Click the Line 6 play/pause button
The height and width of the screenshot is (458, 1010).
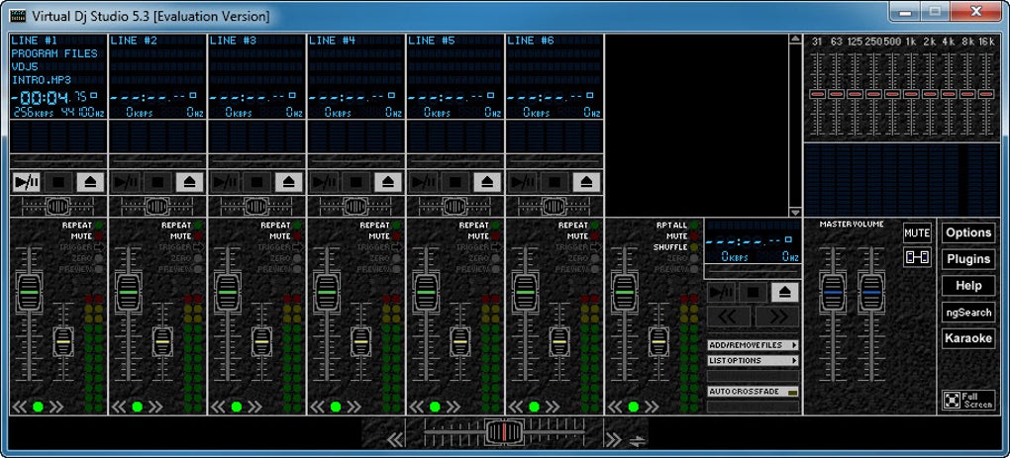[523, 182]
